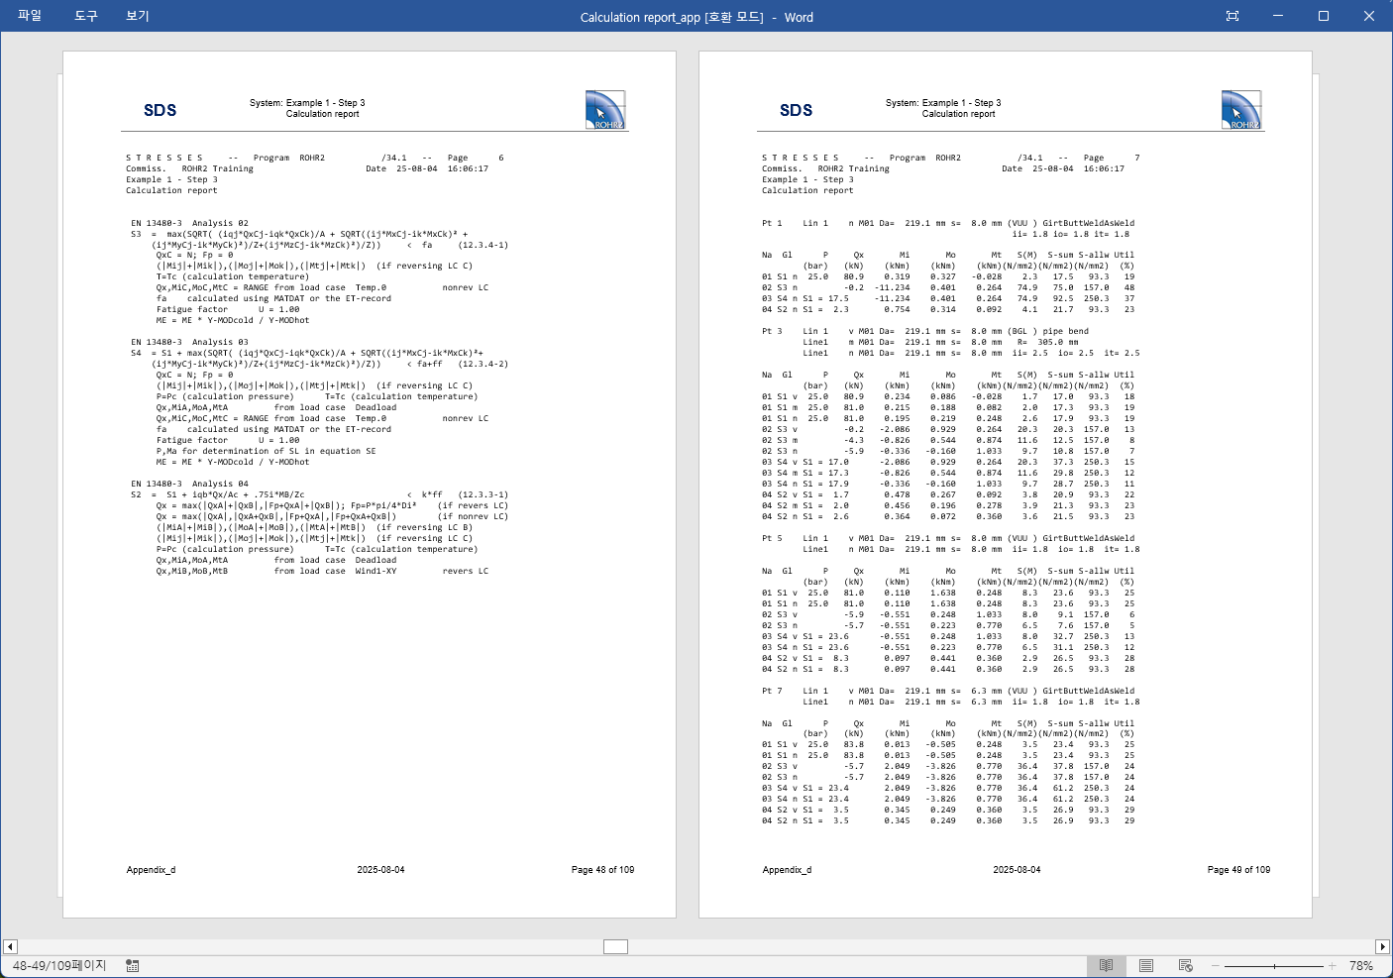1393x978 pixels.
Task: Close the Word document window
Action: click(x=1369, y=16)
